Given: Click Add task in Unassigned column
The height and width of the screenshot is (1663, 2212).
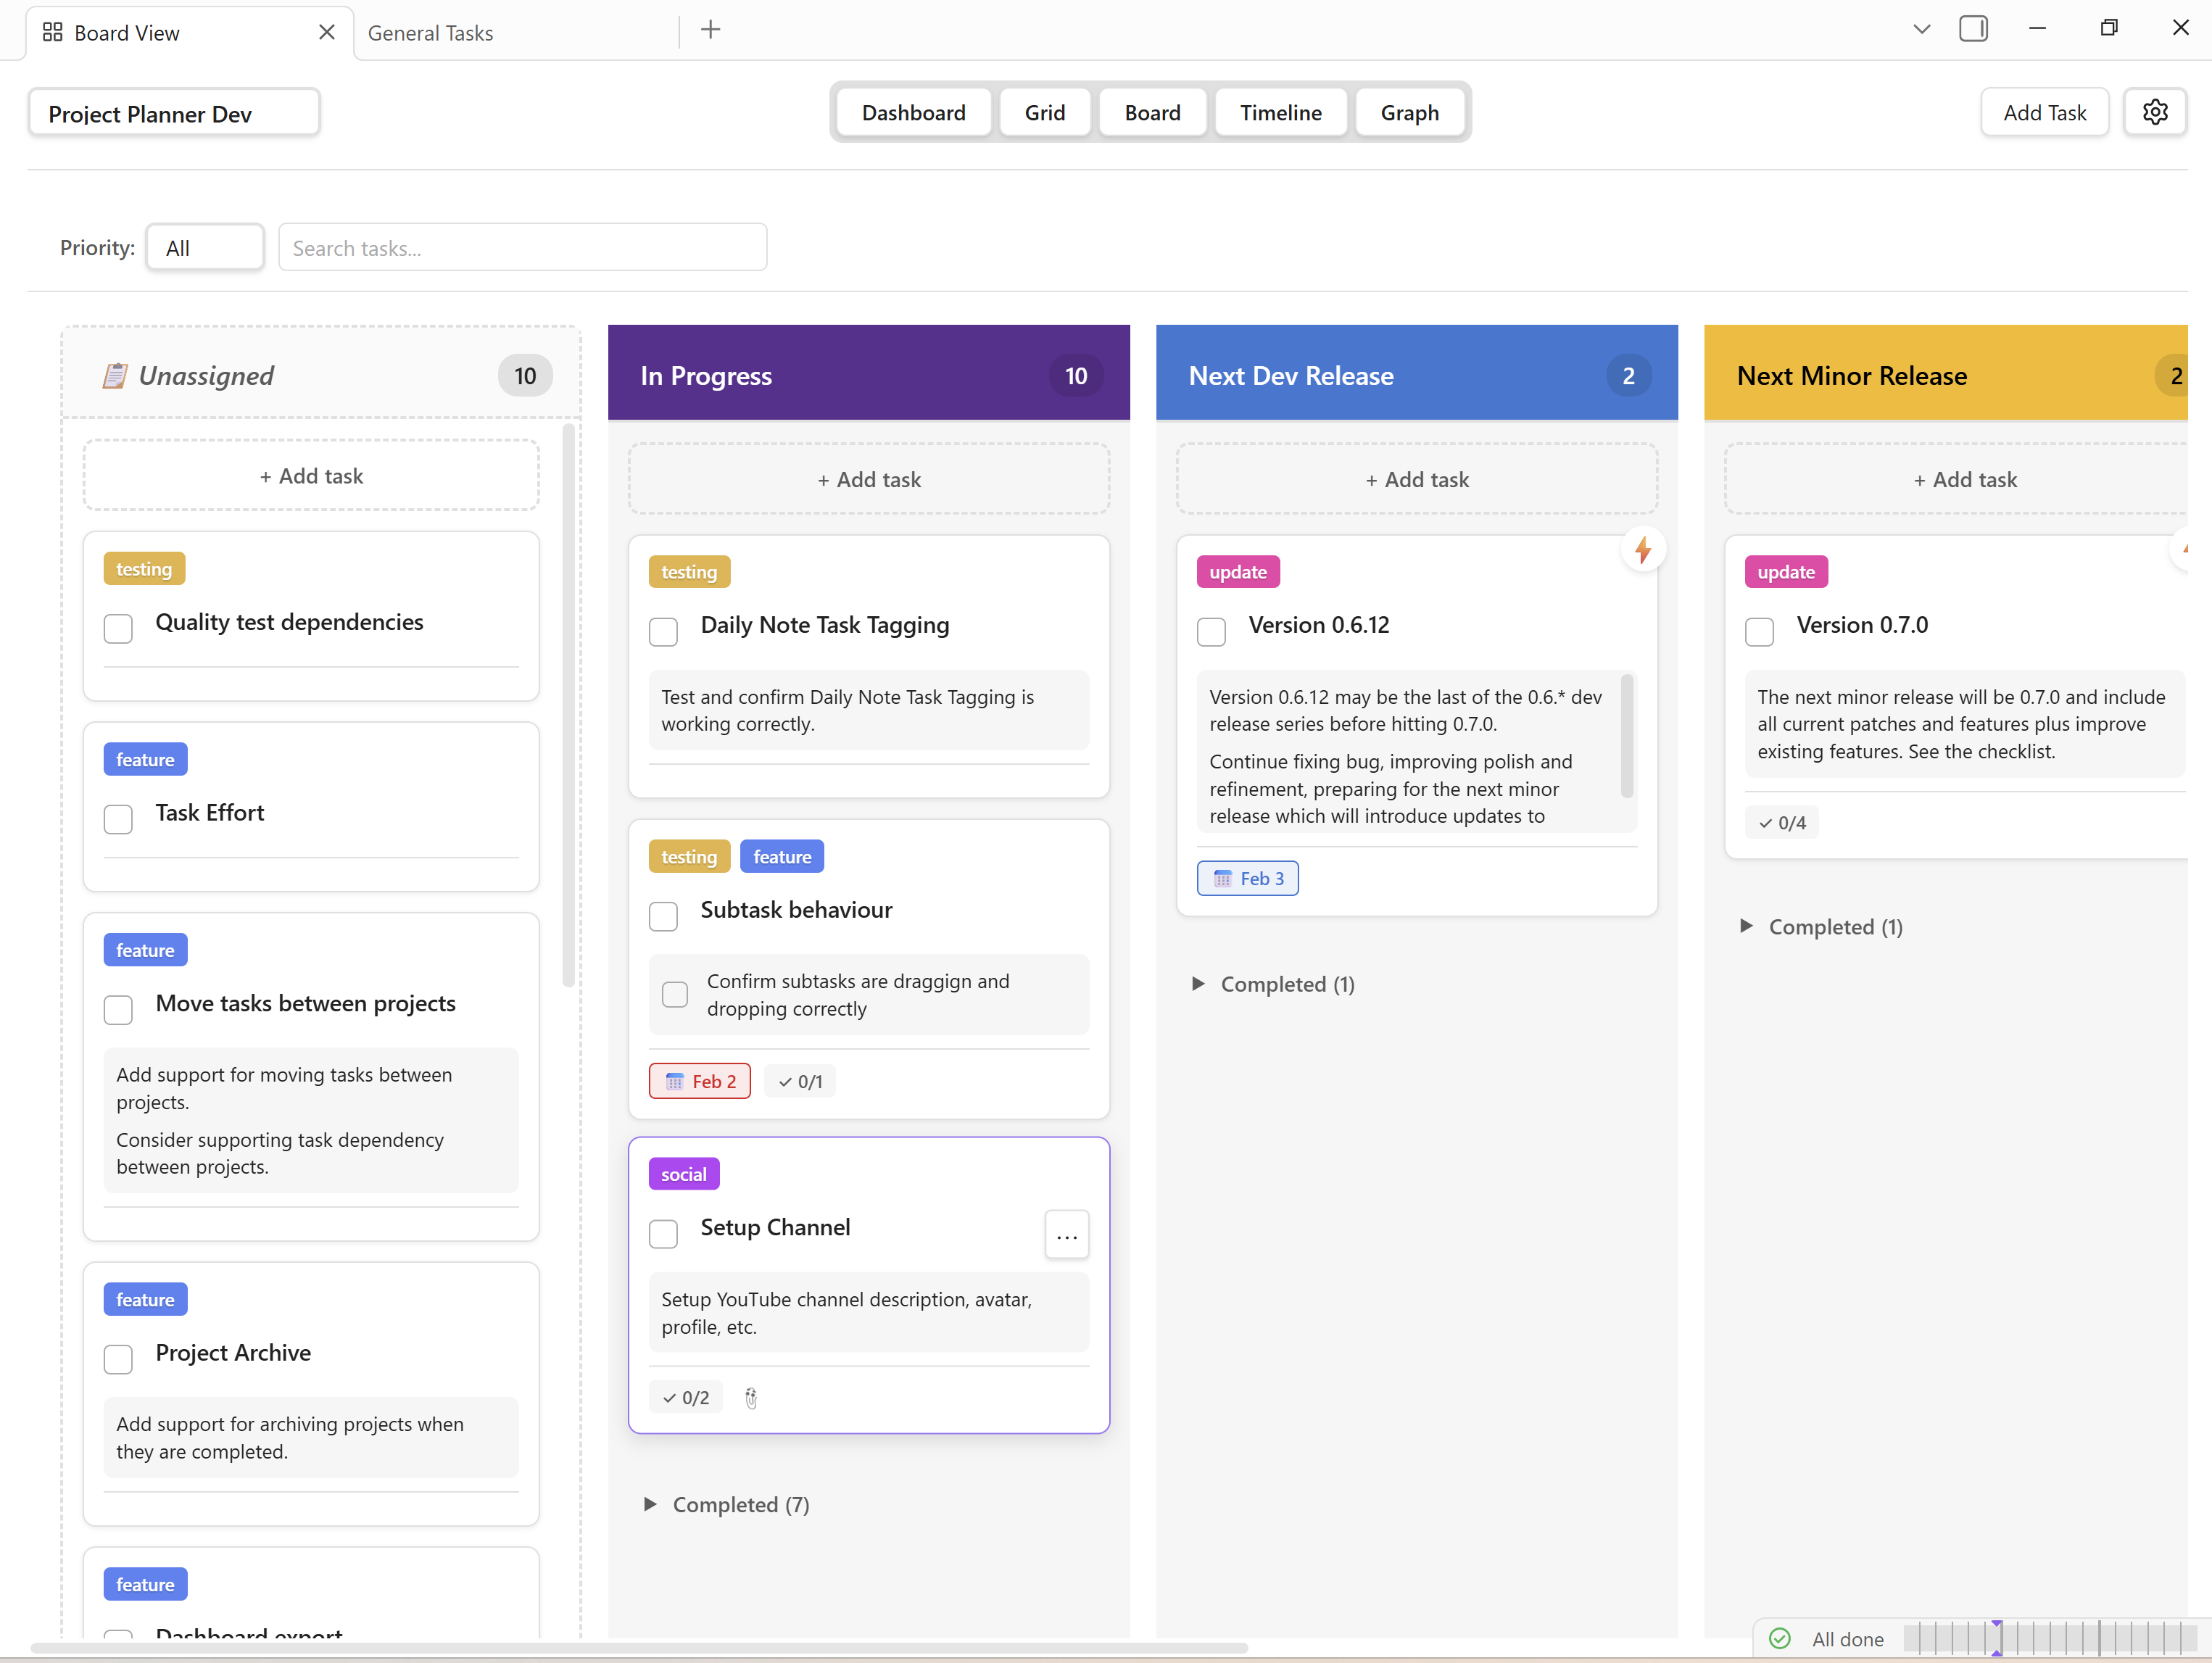Looking at the screenshot, I should coord(311,476).
